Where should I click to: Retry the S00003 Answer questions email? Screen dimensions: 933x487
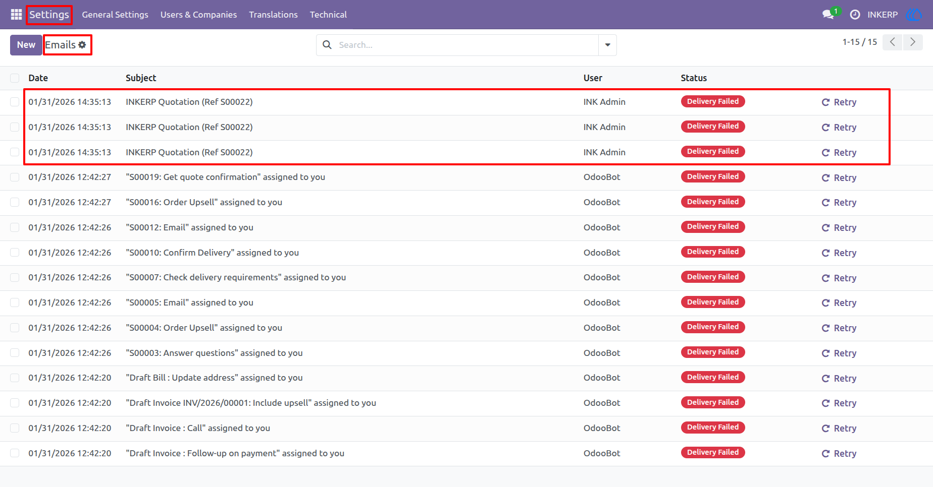coord(839,353)
